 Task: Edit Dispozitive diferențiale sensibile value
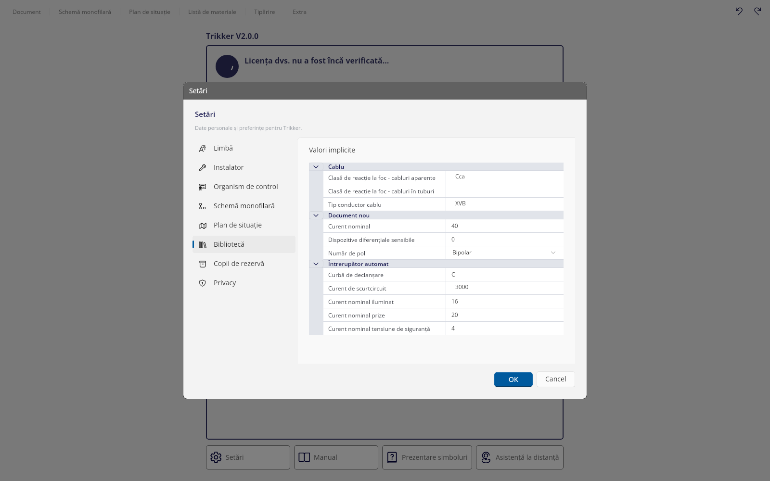[x=504, y=239]
